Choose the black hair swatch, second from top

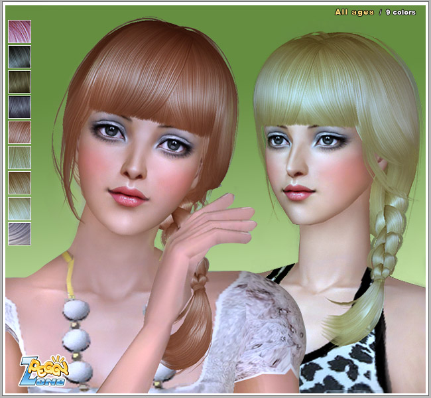pos(19,56)
